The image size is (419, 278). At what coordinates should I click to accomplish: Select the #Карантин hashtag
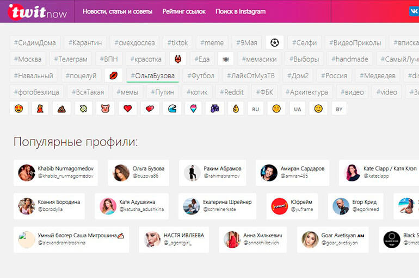[x=85, y=43]
